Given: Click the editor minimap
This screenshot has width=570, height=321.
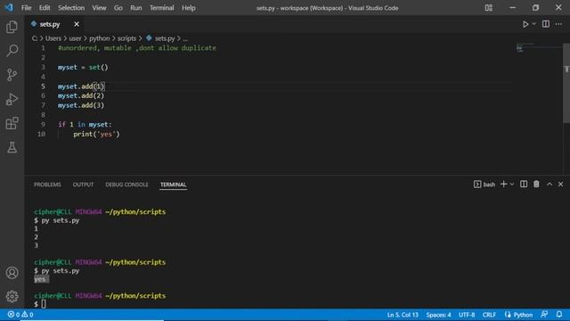Looking at the screenshot, I should click(x=539, y=47).
